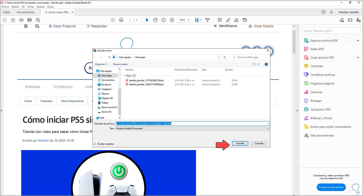
Task: Click Ocultar carpetas collapse control
Action: click(104, 144)
